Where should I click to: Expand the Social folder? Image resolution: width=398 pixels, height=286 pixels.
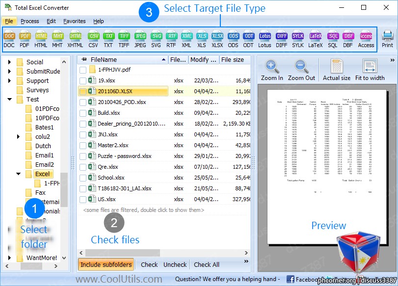pyautogui.click(x=9, y=62)
